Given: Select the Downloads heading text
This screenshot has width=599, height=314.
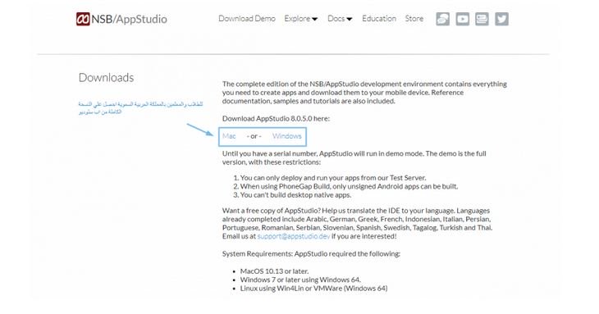Looking at the screenshot, I should coord(106,77).
